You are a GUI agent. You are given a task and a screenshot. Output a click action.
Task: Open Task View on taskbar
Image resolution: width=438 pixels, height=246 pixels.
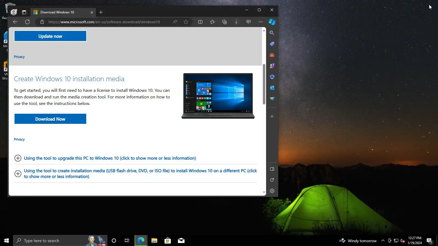127,241
